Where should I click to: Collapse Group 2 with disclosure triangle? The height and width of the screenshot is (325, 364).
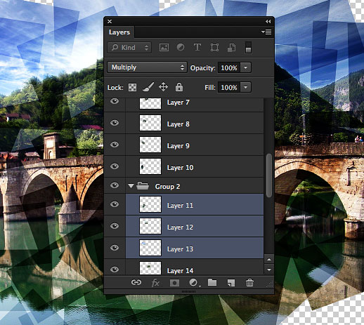[131, 186]
